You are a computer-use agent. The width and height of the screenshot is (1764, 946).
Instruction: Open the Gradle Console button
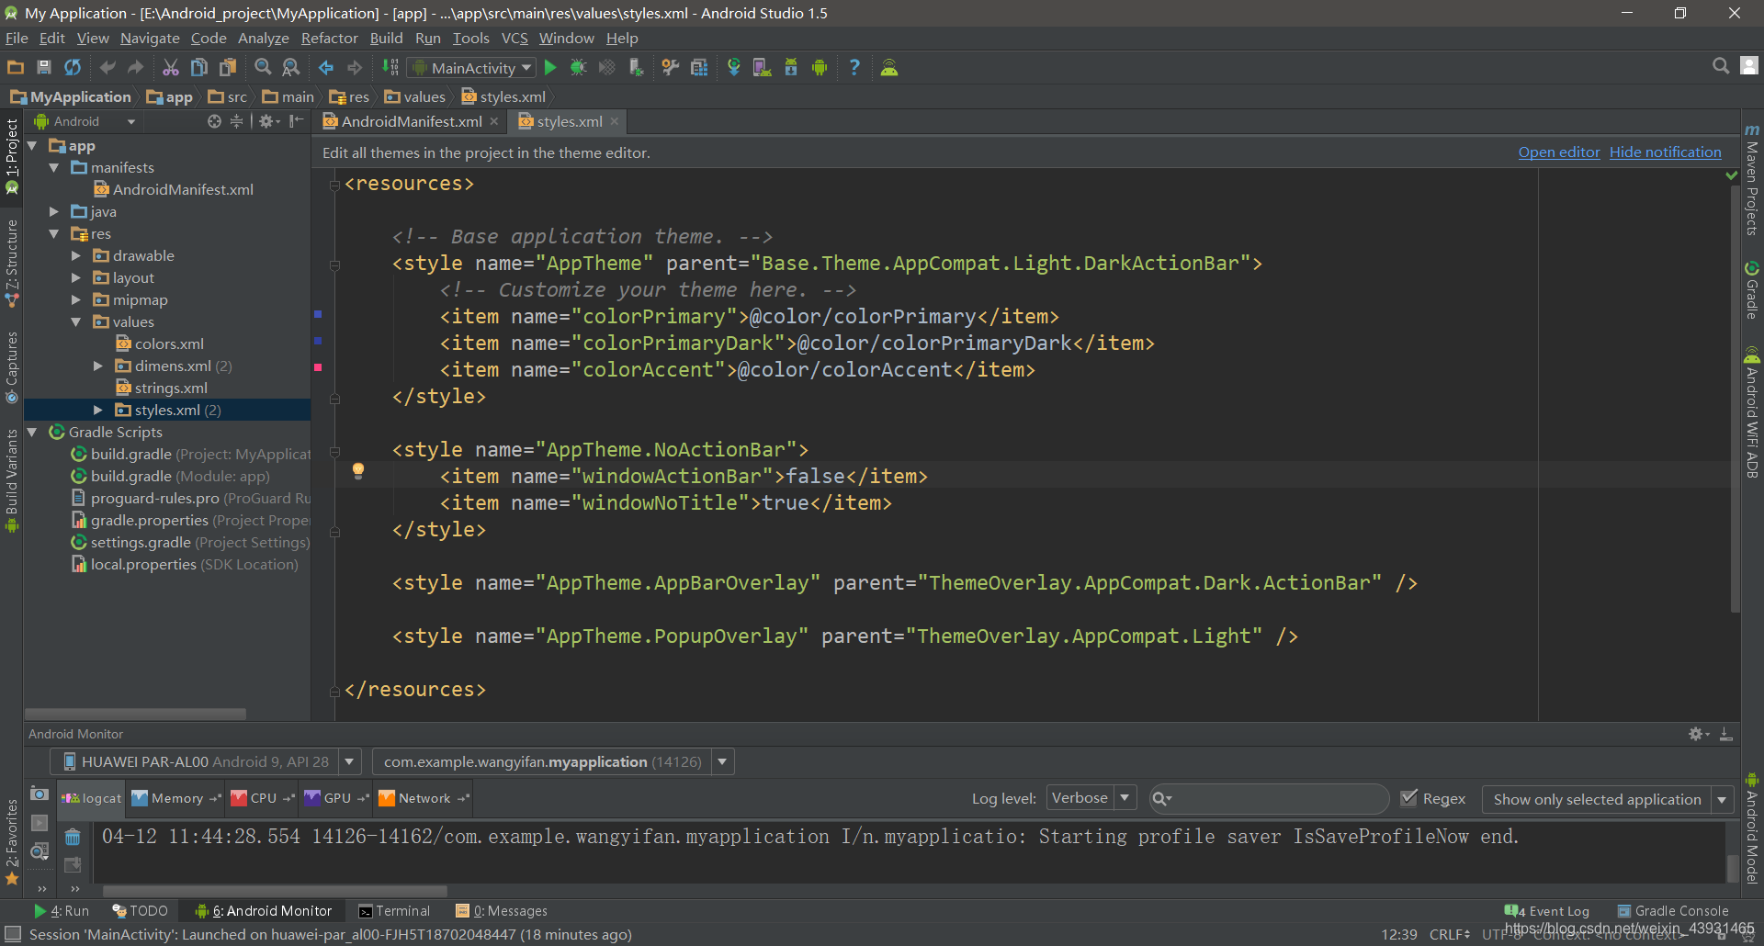1673,911
